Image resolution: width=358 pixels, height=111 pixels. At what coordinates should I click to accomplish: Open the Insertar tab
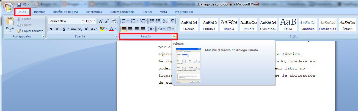point(39,12)
